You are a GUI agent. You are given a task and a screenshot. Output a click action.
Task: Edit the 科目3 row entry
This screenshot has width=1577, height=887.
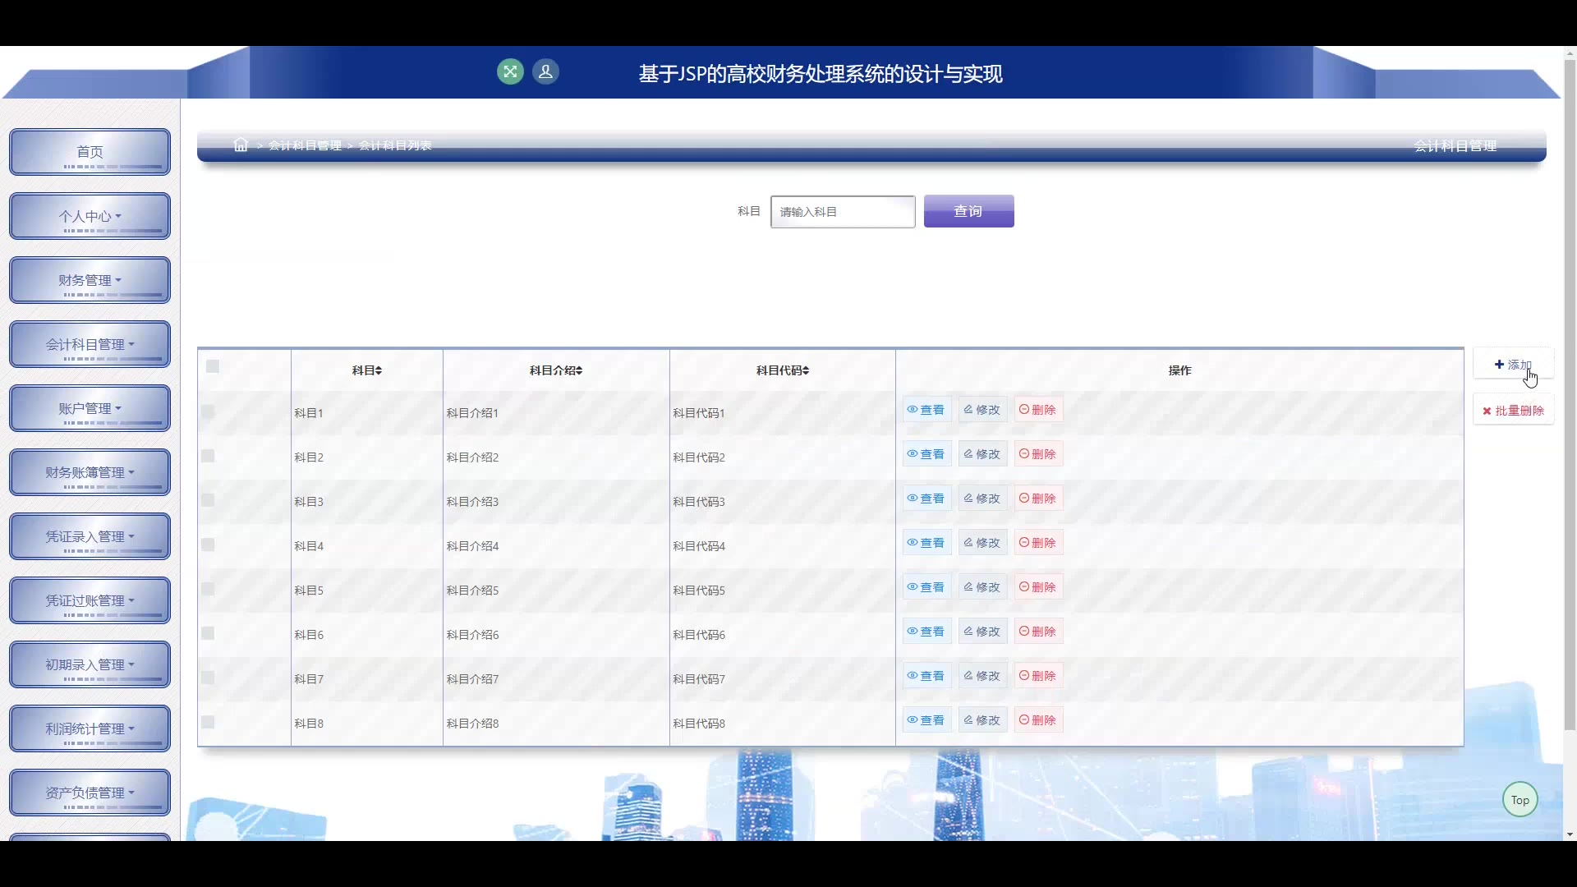[982, 499]
